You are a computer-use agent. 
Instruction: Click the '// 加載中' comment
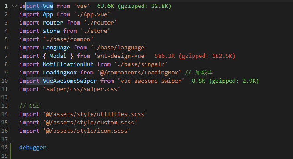[x=199, y=73]
